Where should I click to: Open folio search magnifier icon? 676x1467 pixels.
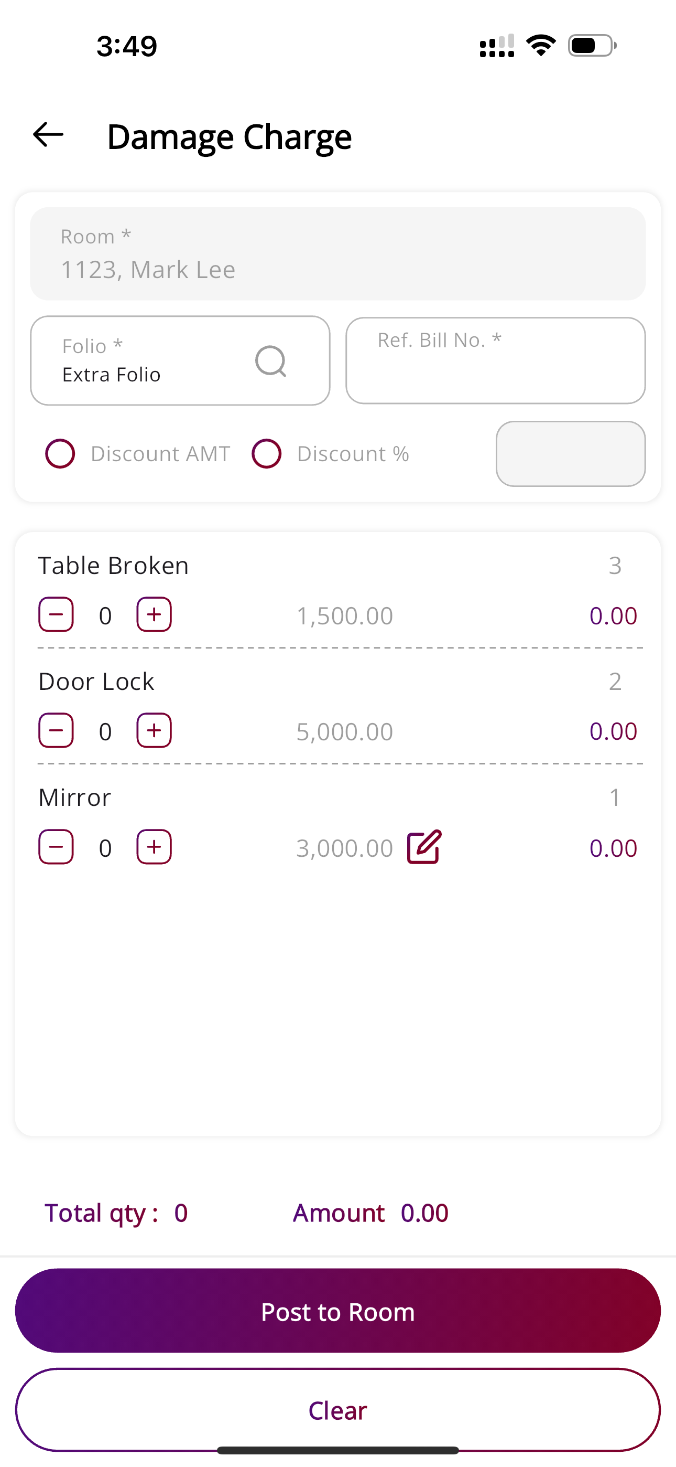(271, 361)
